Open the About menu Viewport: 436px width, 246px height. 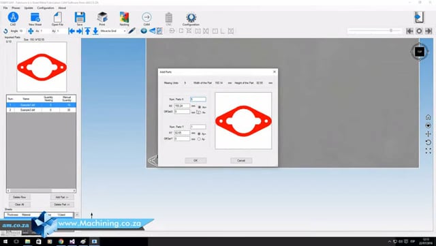[x=62, y=7]
